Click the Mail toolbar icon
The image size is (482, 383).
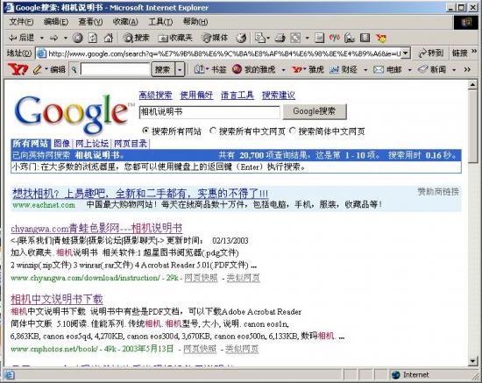click(259, 38)
